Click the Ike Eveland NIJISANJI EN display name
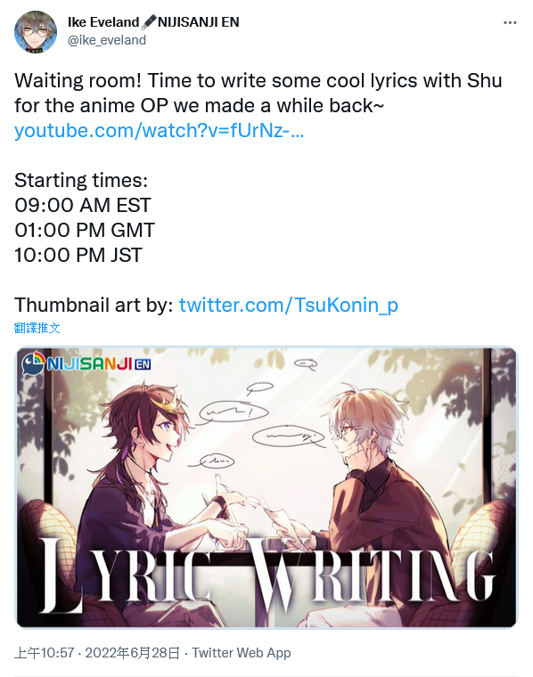Screen dimensions: 533x677 pos(153,22)
